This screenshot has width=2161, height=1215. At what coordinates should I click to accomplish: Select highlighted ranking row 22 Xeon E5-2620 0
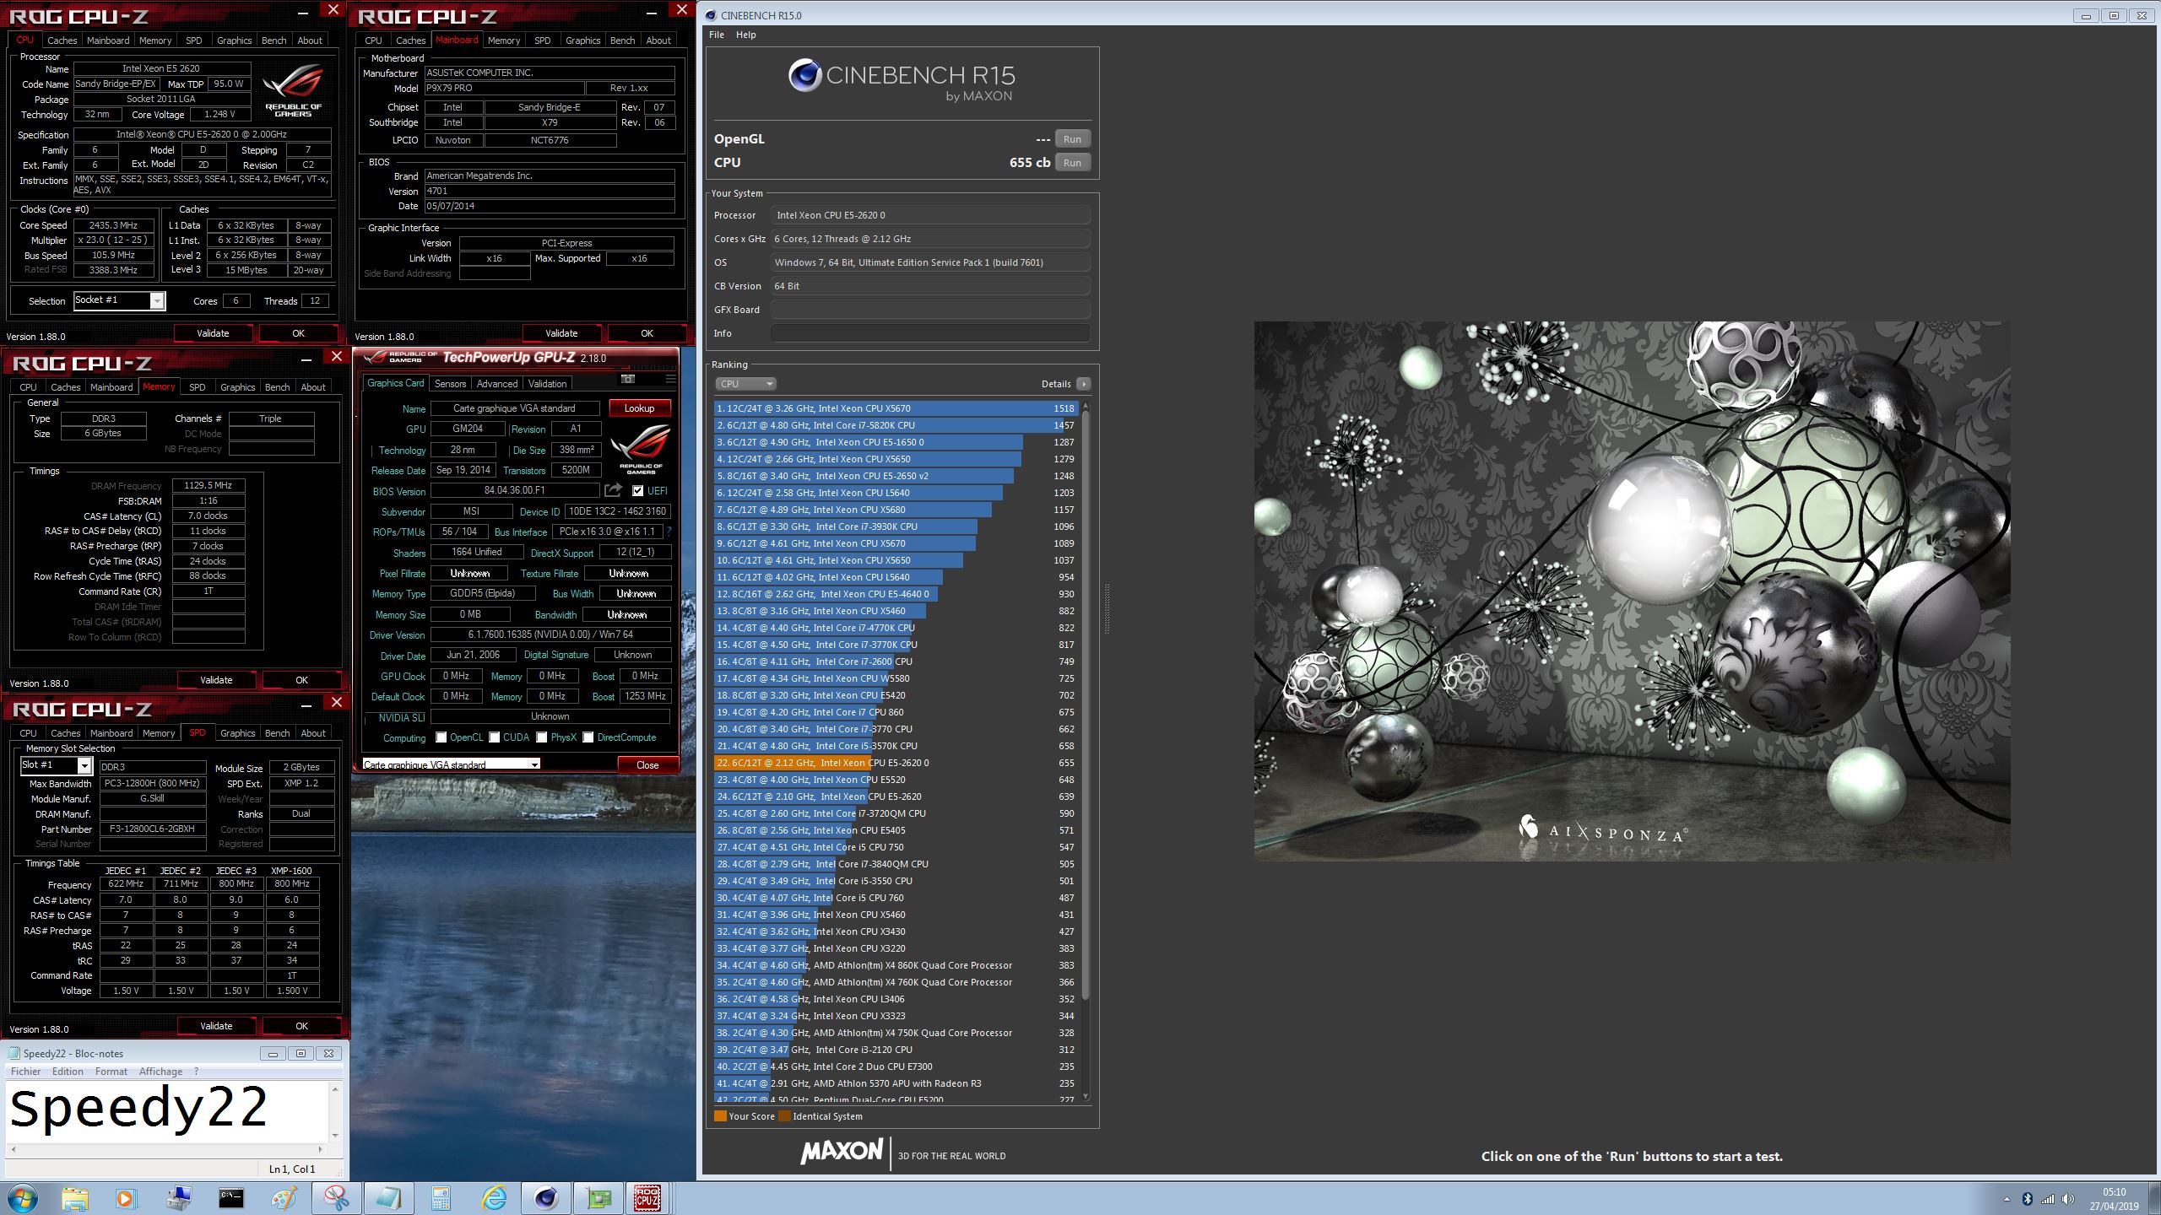click(x=895, y=763)
